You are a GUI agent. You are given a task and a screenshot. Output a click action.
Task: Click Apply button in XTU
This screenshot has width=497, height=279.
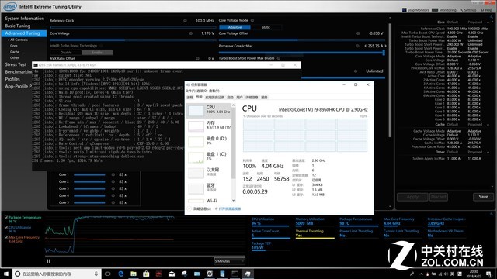(x=412, y=197)
